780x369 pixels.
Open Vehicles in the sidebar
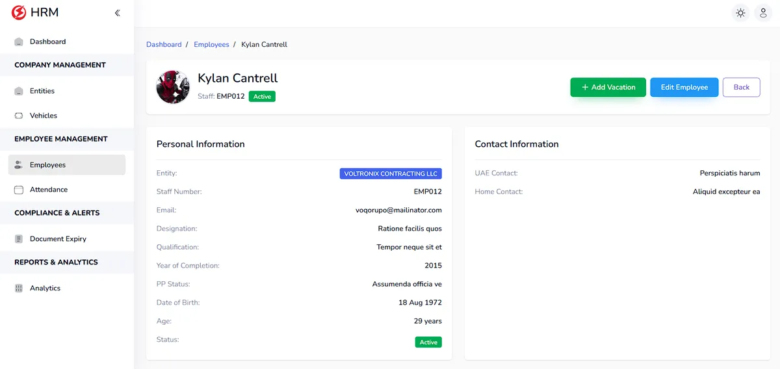[67, 116]
